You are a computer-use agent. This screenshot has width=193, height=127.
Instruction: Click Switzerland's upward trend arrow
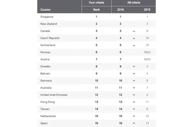click(134, 45)
